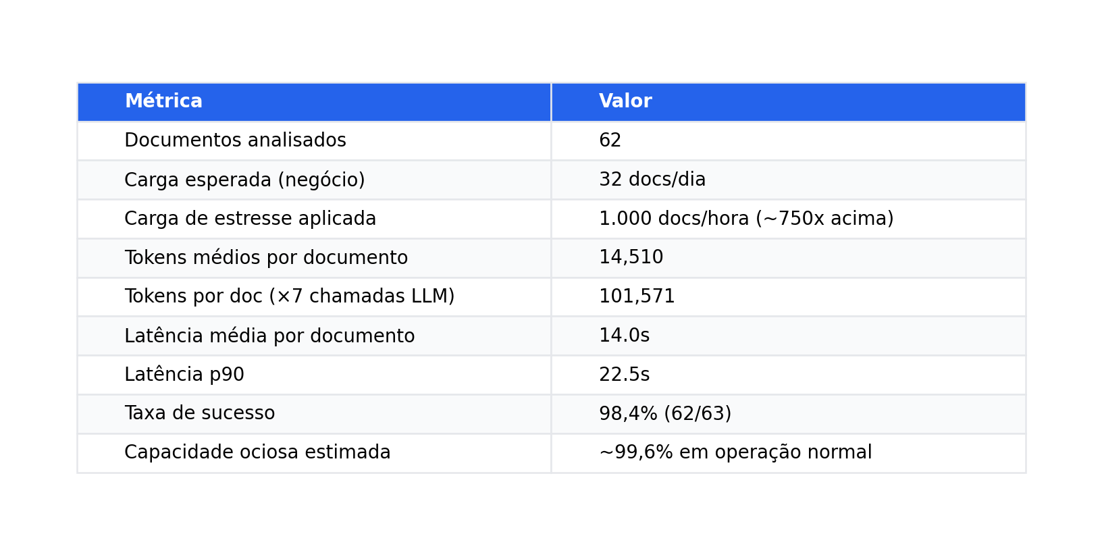Select the 22.5s value cell
The image size is (1102, 555).
[x=788, y=375]
